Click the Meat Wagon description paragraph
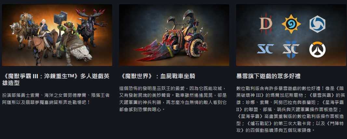Viewport: 347px width, 139px height. [x=173, y=99]
